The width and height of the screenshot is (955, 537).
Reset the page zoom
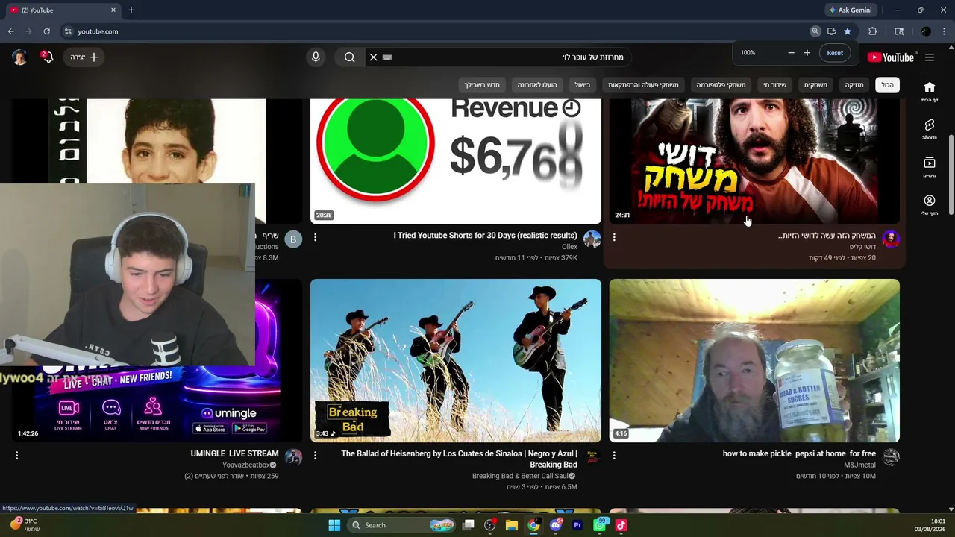[x=835, y=53]
